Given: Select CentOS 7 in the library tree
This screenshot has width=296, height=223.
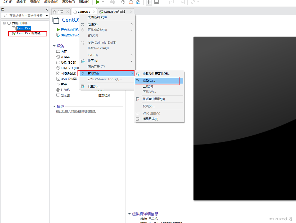Looking at the screenshot, I should (23, 28).
